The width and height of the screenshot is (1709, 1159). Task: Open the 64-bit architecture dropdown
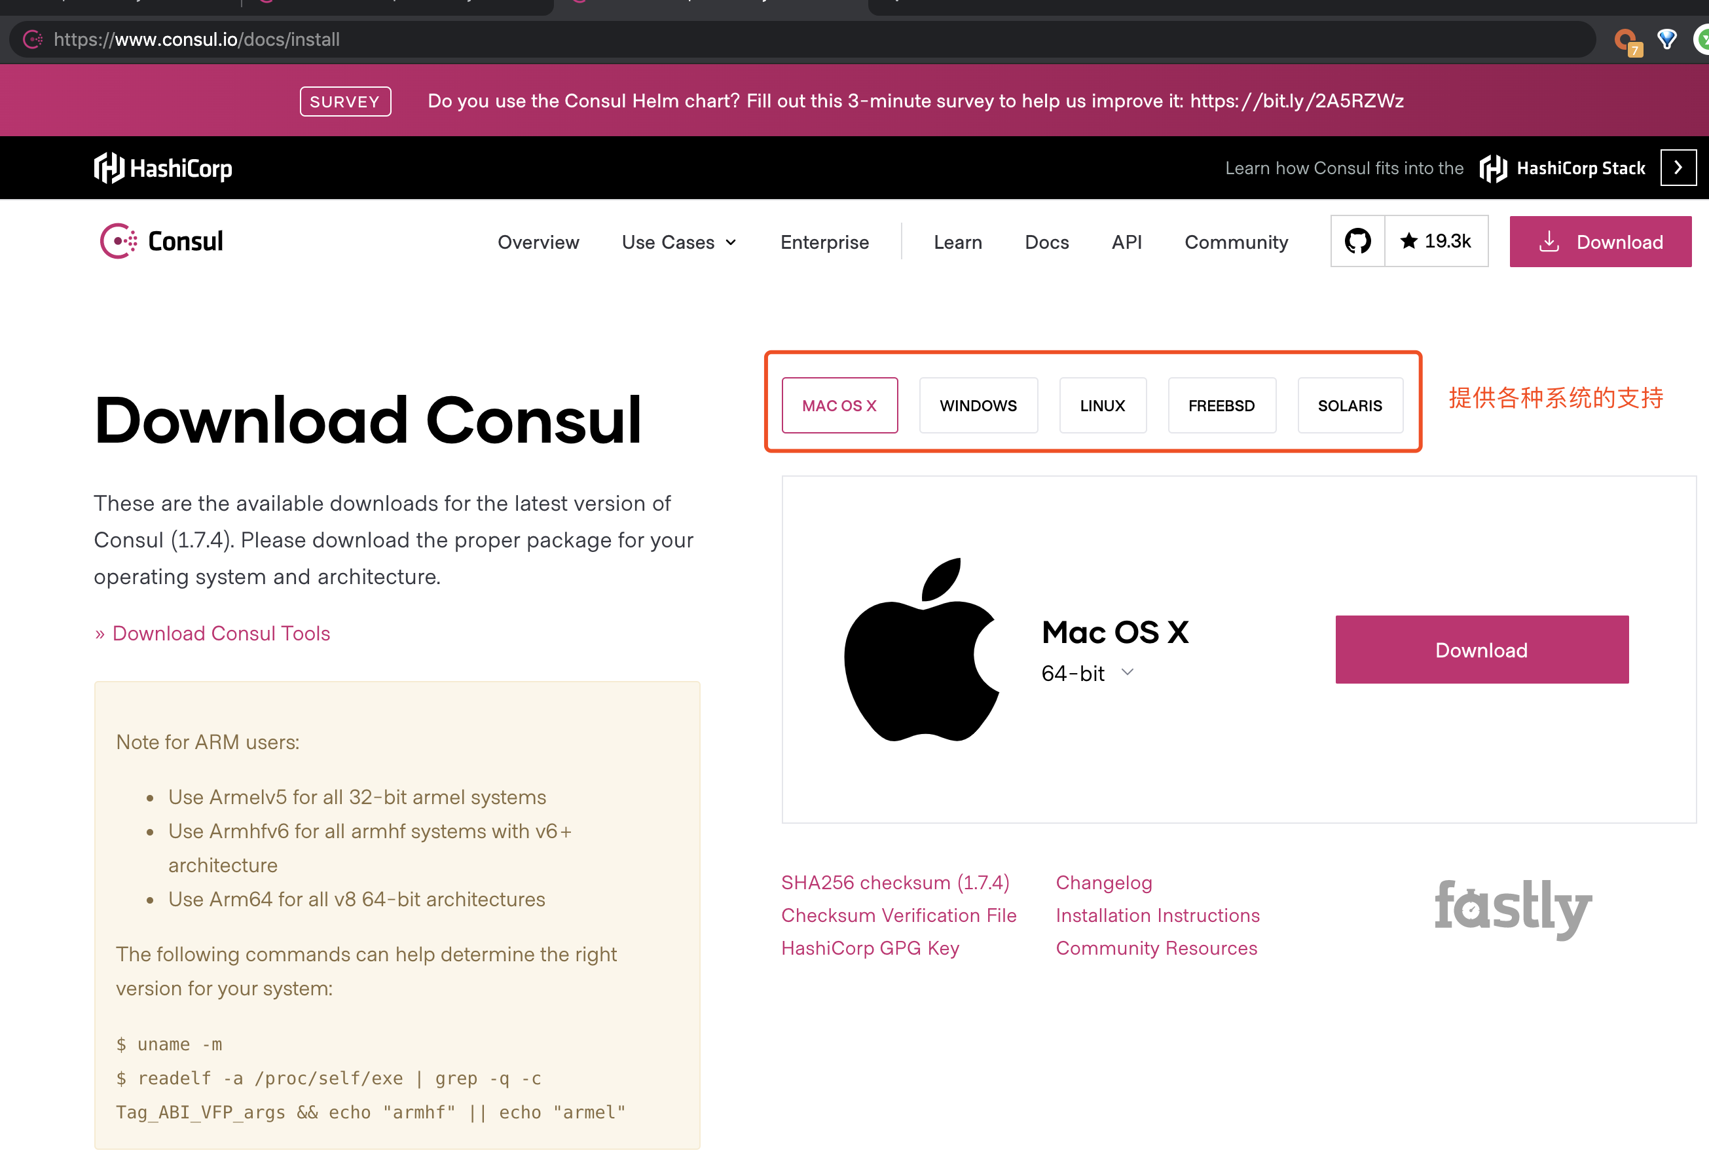coord(1087,673)
